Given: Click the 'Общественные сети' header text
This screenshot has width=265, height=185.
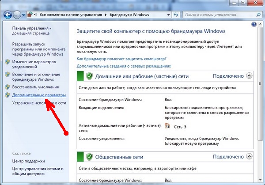Looking at the screenshot, I should [119, 157].
